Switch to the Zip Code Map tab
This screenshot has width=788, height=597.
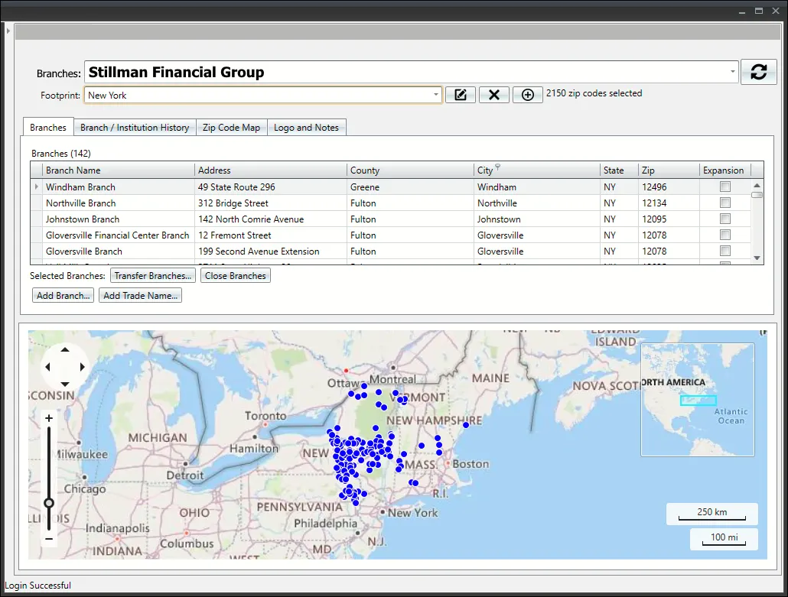(x=232, y=128)
